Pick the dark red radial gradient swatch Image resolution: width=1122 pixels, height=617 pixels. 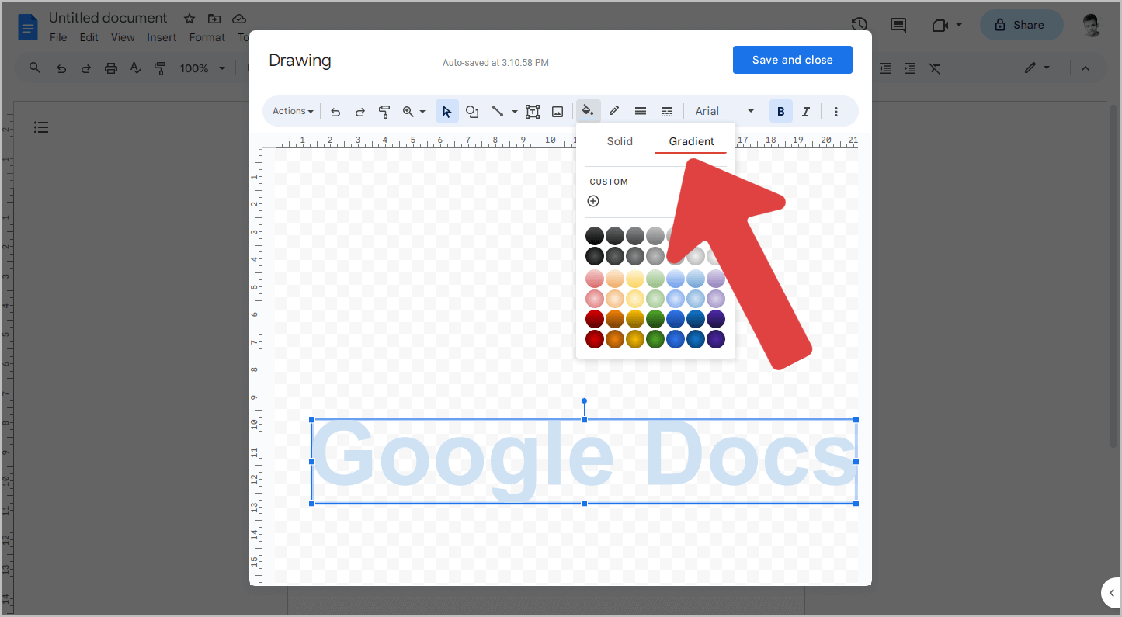click(595, 339)
